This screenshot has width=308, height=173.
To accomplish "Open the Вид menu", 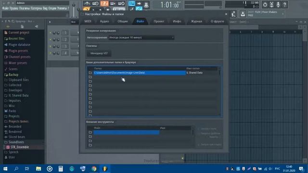I will click(x=45, y=8).
